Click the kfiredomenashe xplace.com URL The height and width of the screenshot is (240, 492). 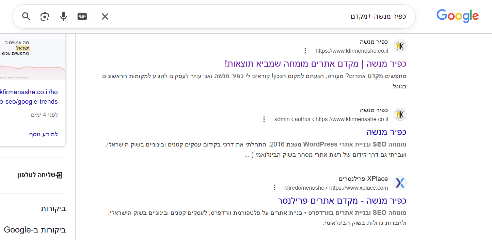[336, 188]
